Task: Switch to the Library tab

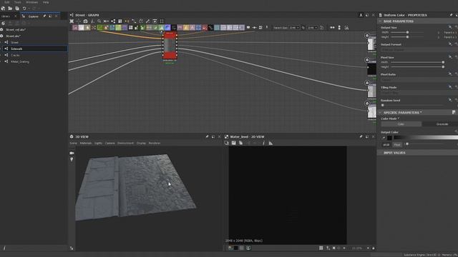Action: tap(6, 16)
